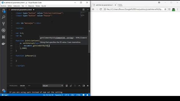Change indentation via Espacios: 4
Viewport: 180px width, 101px height.
(x=59, y=95)
